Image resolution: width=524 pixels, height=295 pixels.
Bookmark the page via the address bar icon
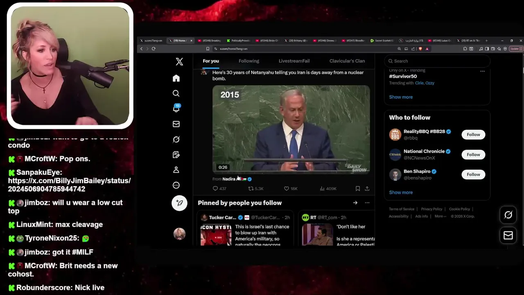pyautogui.click(x=208, y=49)
